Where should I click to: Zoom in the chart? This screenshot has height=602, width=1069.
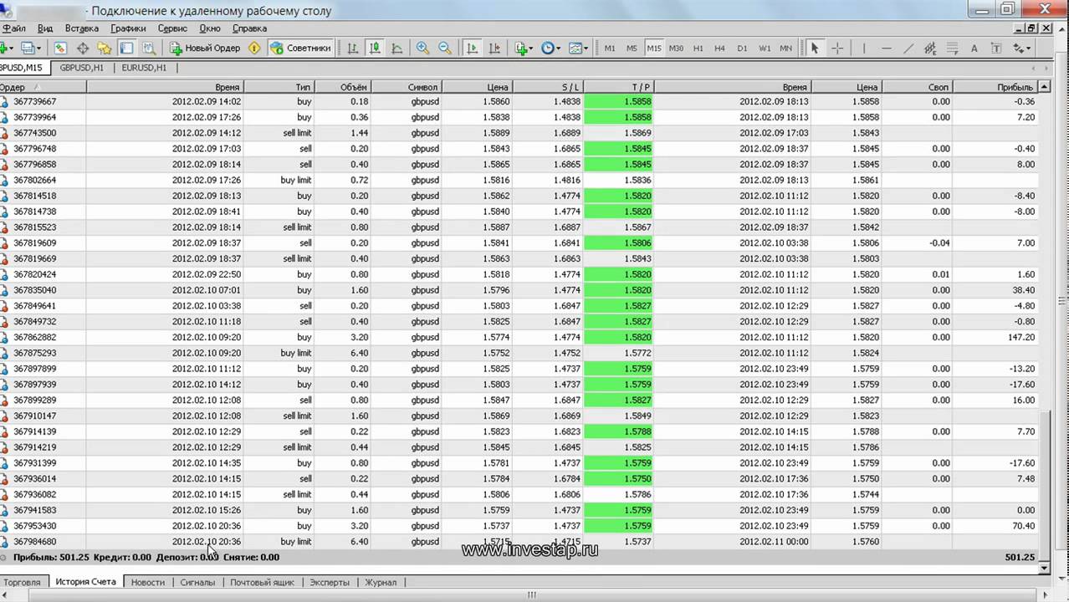[422, 48]
